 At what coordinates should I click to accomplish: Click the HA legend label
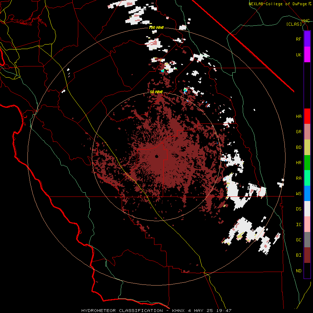[x=298, y=117]
